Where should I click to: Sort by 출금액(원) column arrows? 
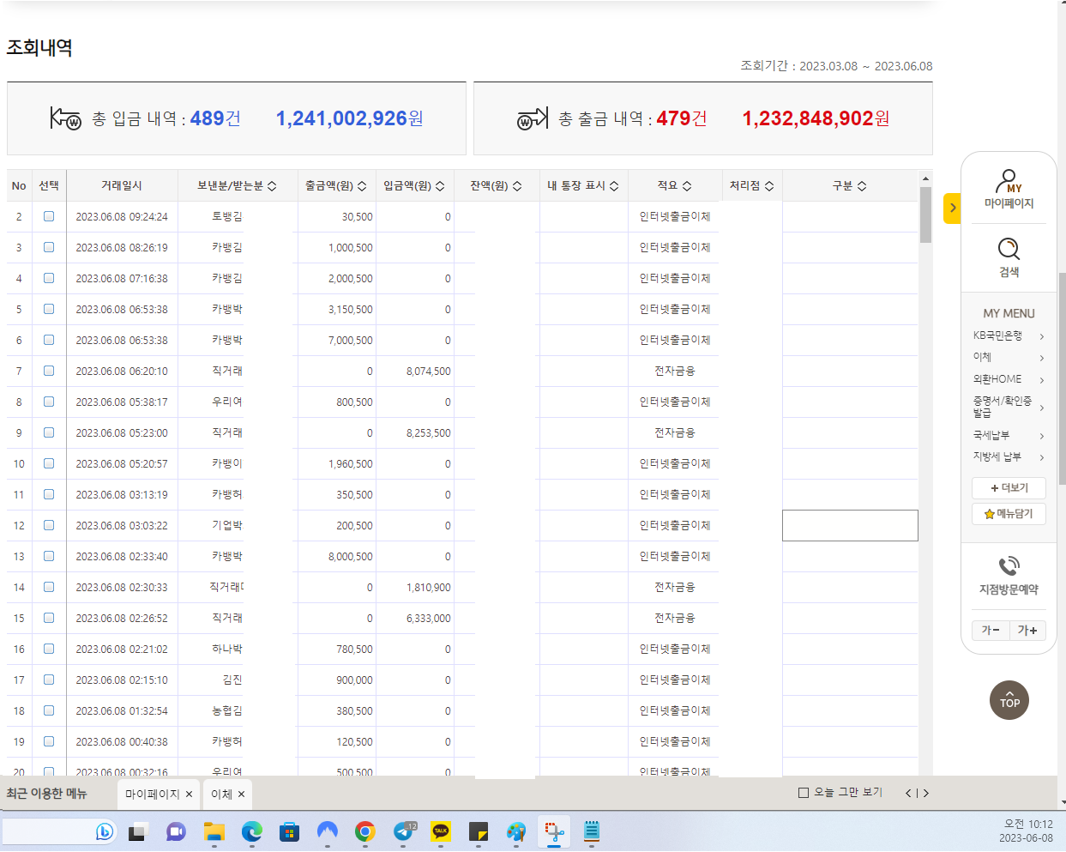coord(362,186)
